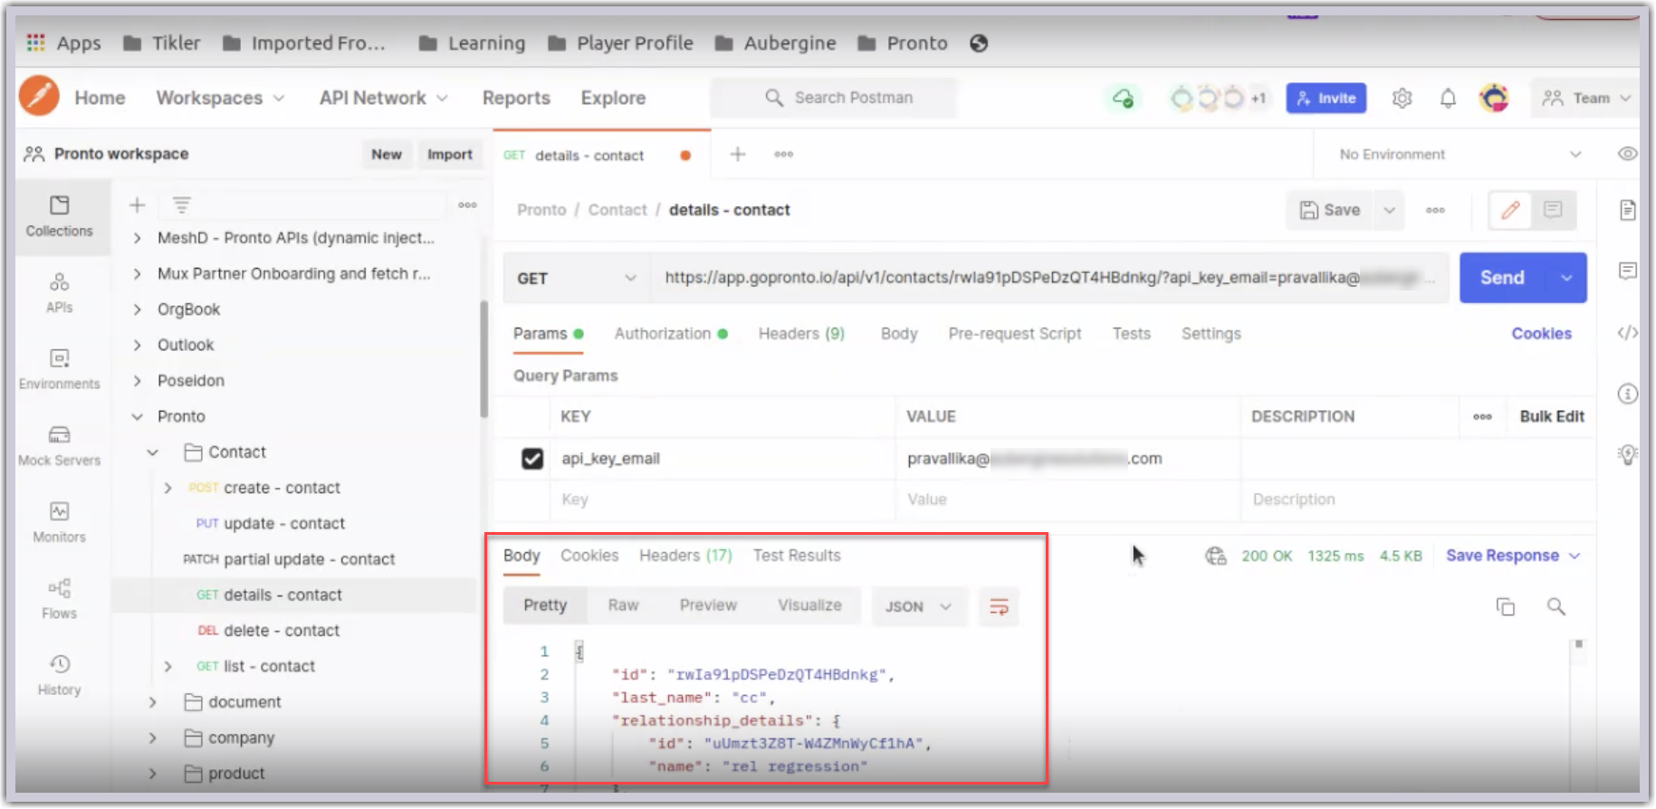1656x809 pixels.
Task: Click the Search Postman field
Action: [833, 98]
